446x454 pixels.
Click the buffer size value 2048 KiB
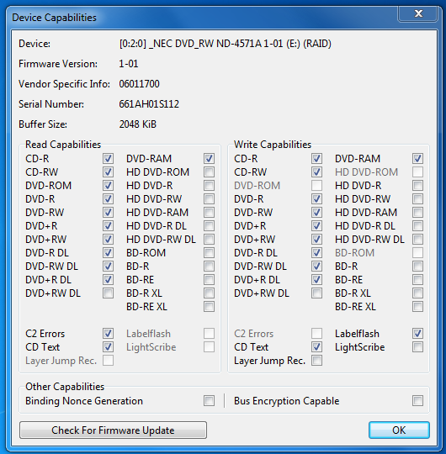(138, 124)
